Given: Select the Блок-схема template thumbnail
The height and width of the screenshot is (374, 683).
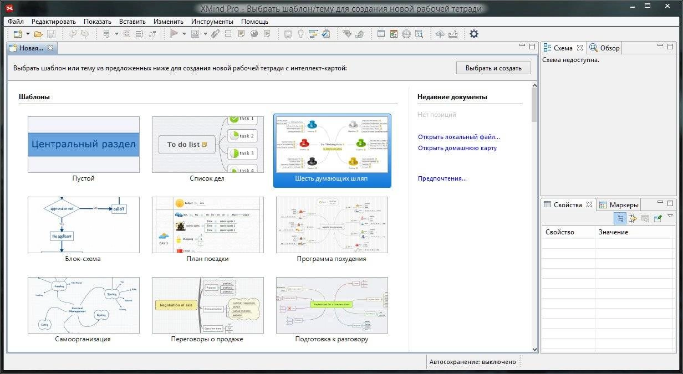Looking at the screenshot, I should [84, 225].
